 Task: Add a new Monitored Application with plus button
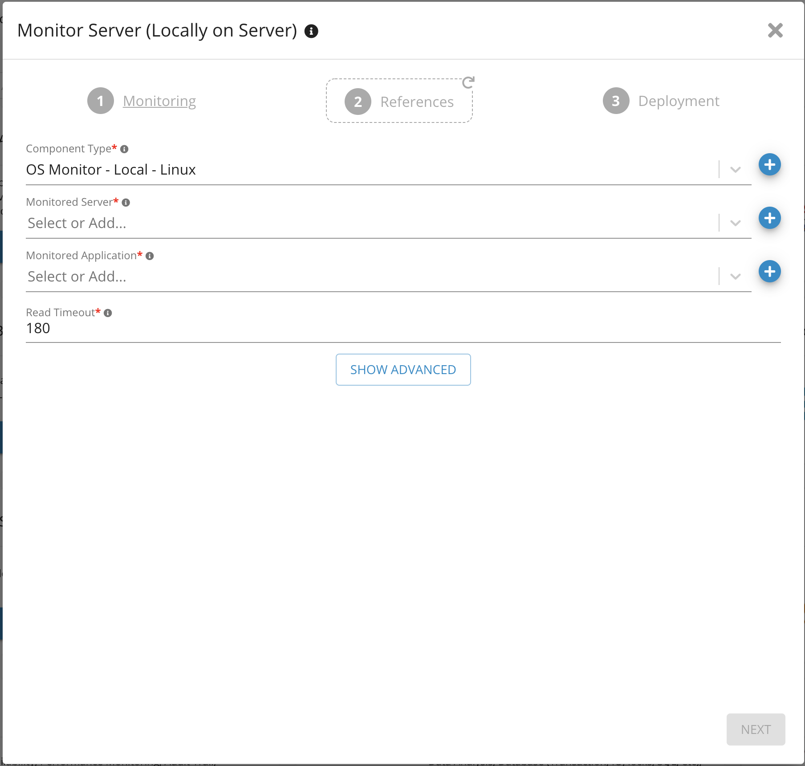(769, 272)
